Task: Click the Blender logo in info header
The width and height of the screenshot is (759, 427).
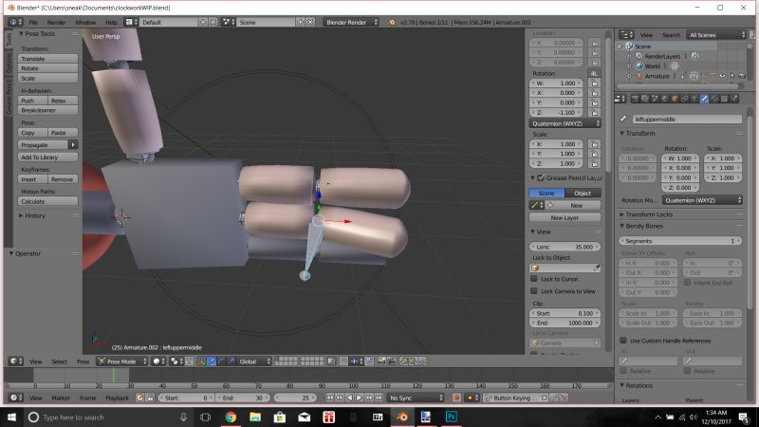Action: (391, 22)
